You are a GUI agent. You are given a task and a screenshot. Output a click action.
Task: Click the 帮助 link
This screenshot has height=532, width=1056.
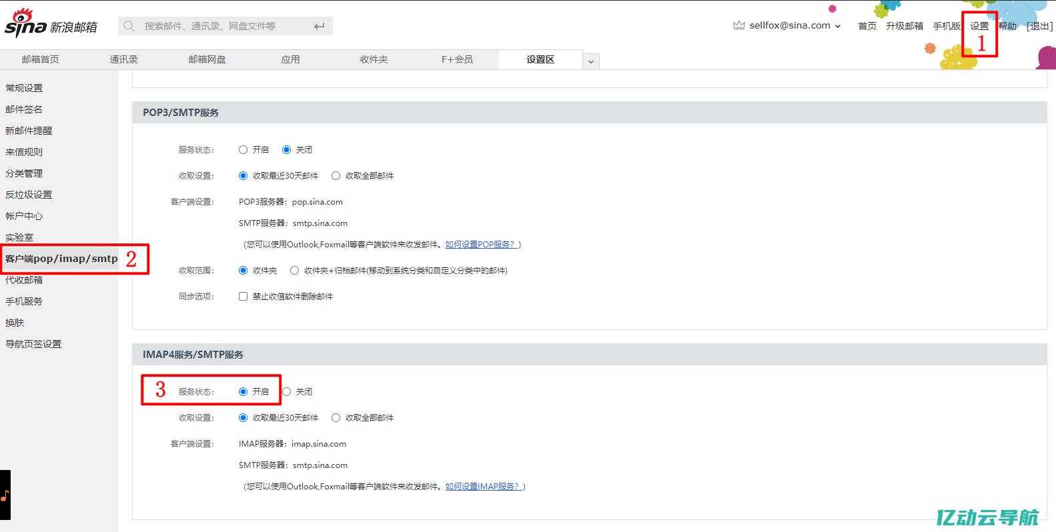tap(1007, 26)
